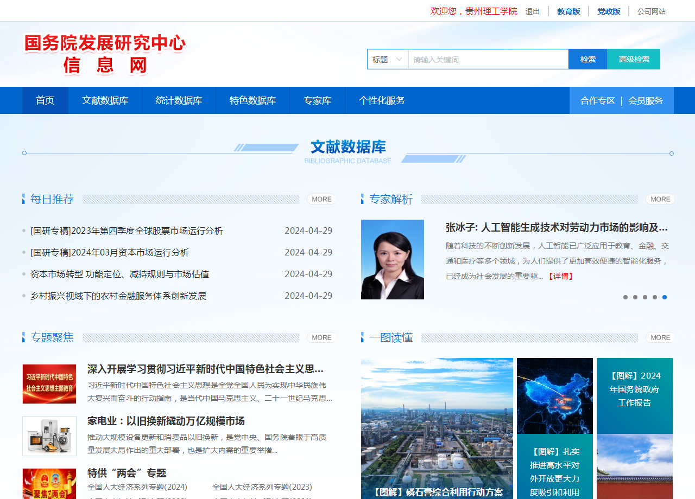Open the 会员服务 link

(x=646, y=100)
